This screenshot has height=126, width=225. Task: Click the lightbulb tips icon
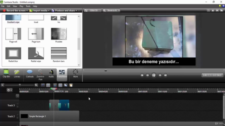pos(220,6)
